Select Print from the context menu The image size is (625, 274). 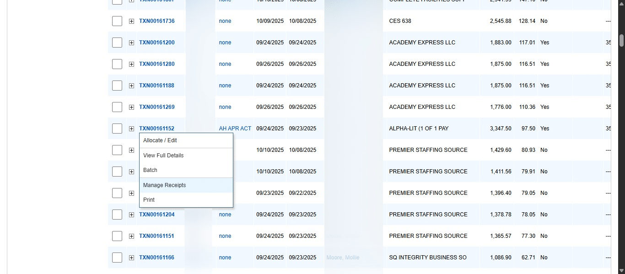click(149, 199)
